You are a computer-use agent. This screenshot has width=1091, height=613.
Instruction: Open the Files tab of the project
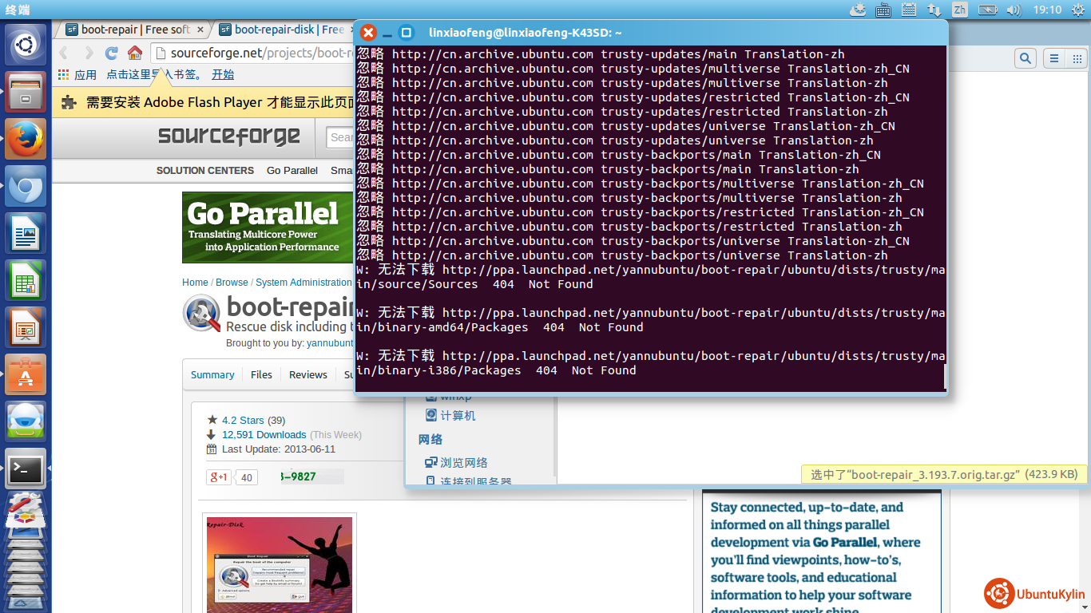click(261, 374)
